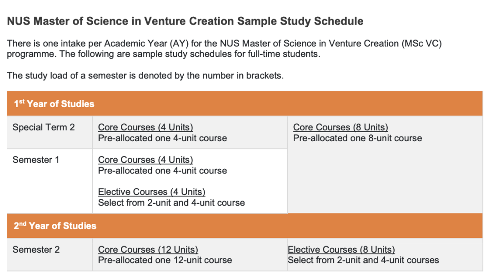
Task: Click the "Semester 2" row label
Action: (x=36, y=250)
